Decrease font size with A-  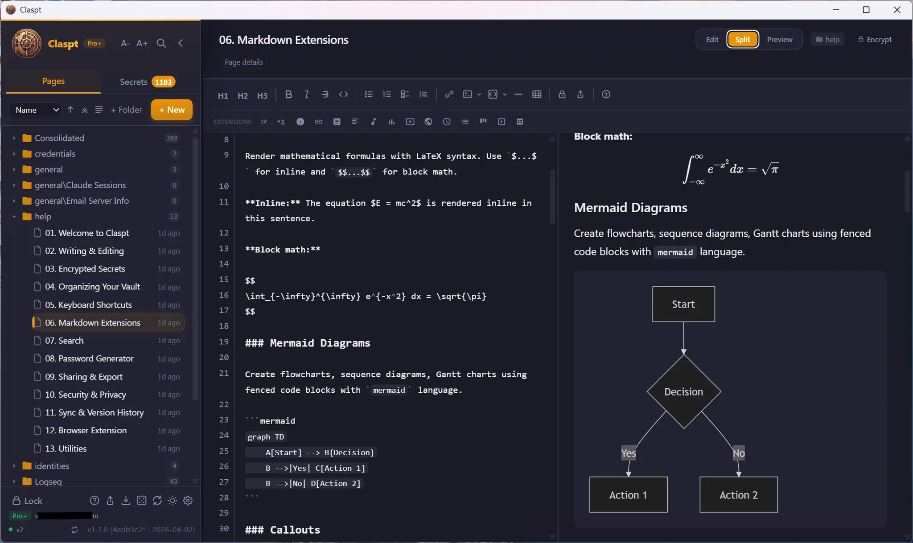(125, 43)
